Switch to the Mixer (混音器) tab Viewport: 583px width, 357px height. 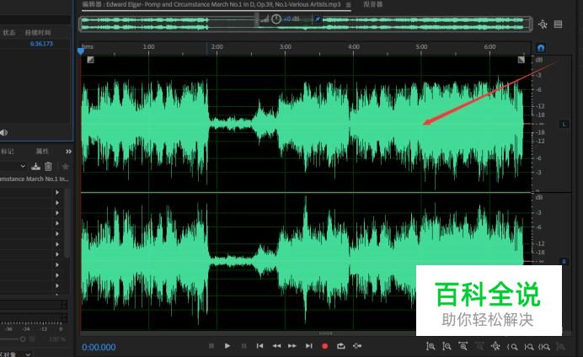point(373,4)
